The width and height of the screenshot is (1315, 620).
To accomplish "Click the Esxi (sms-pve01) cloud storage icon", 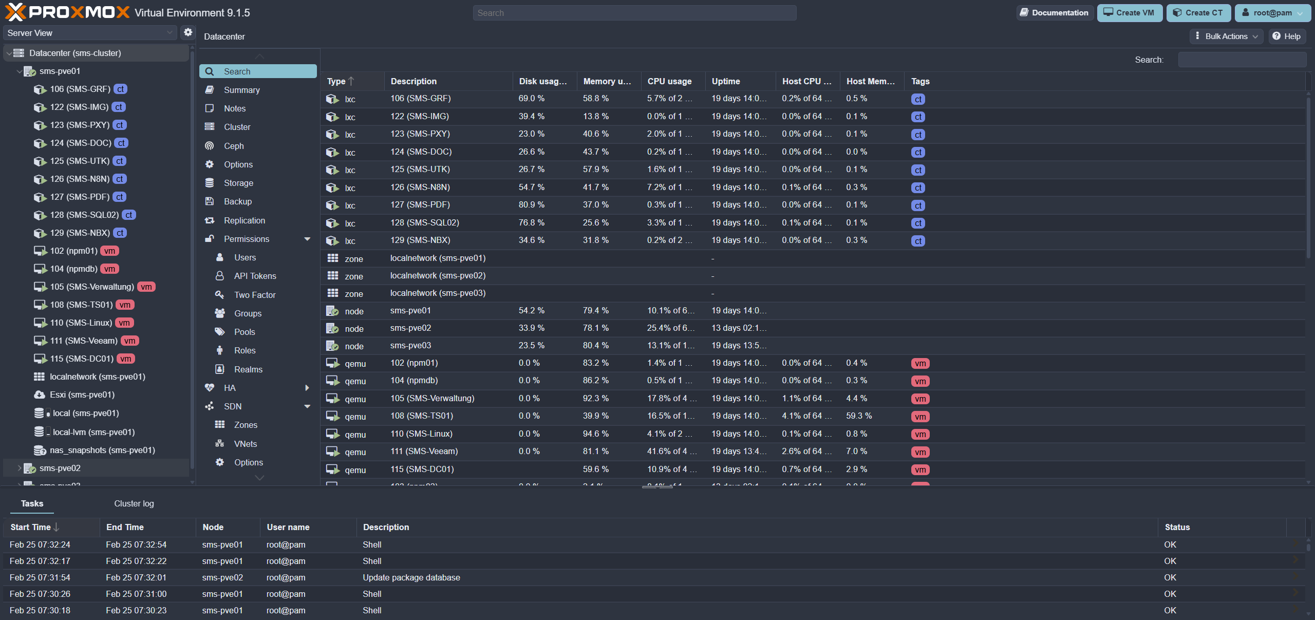I will click(x=40, y=394).
